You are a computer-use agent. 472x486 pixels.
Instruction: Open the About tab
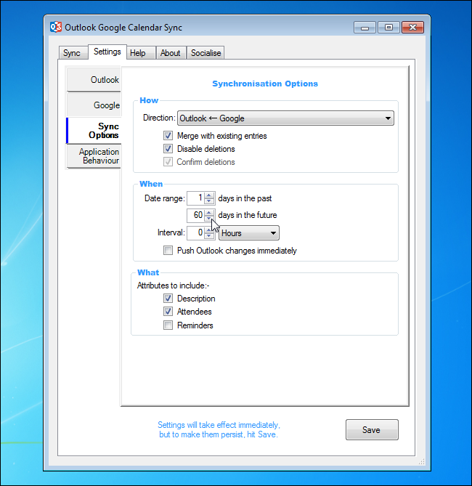[x=171, y=53]
